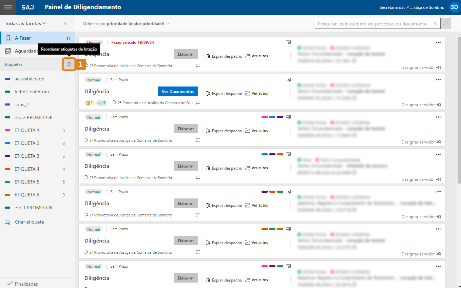
Task: Click the reorder etiquetas arrows button
Action: (x=69, y=64)
